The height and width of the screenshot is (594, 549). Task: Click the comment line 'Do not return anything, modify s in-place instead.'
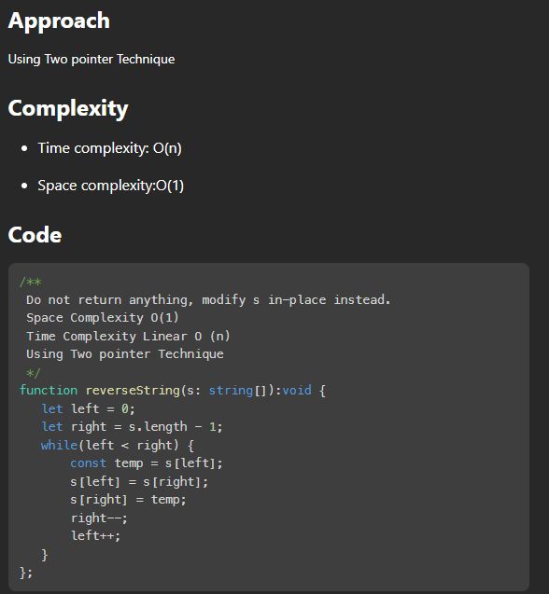pyautogui.click(x=208, y=300)
